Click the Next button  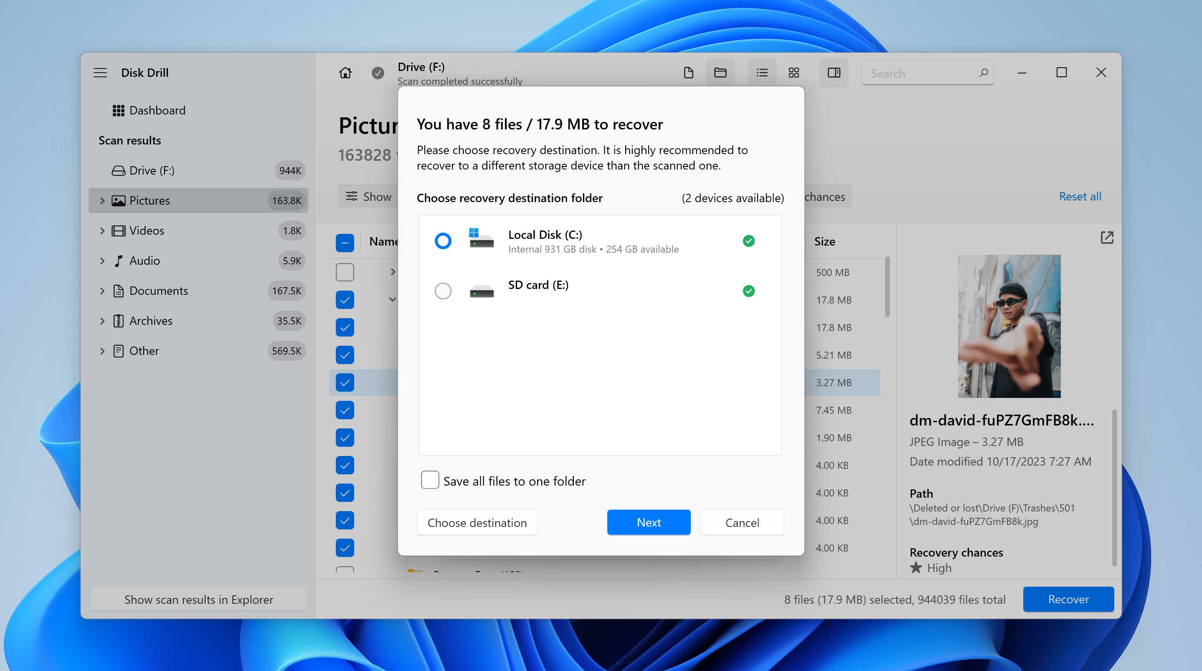click(x=649, y=522)
